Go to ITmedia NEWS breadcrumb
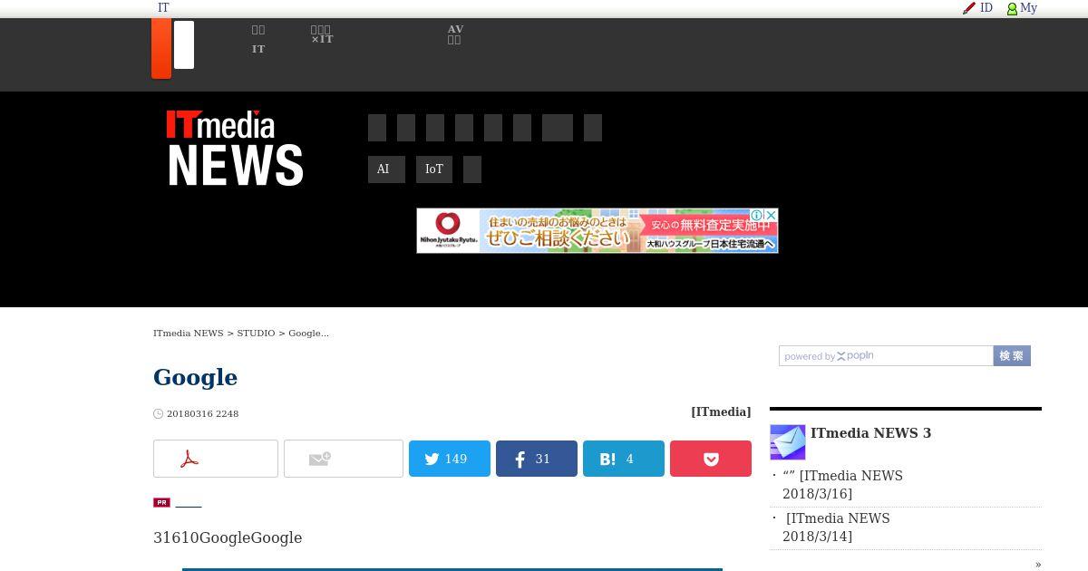This screenshot has width=1088, height=571. 189,334
